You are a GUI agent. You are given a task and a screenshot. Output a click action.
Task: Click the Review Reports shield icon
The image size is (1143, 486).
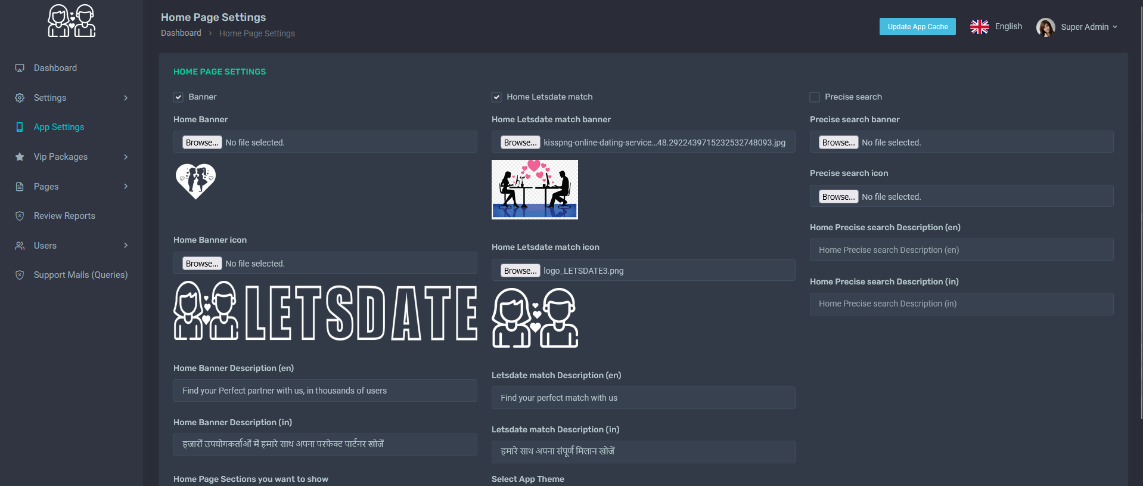(x=20, y=216)
